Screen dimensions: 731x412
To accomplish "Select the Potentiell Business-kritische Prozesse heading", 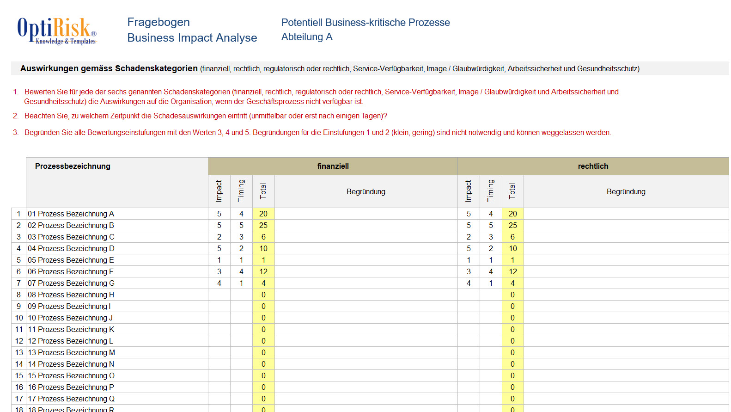I will pyautogui.click(x=365, y=22).
